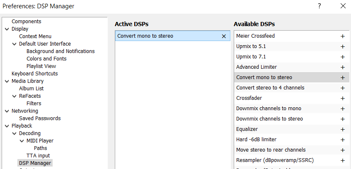The image size is (351, 169).
Task: Remove active Convert mono to stereo DSP
Action: [x=224, y=36]
